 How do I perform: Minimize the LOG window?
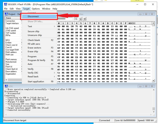(x=140, y=86)
